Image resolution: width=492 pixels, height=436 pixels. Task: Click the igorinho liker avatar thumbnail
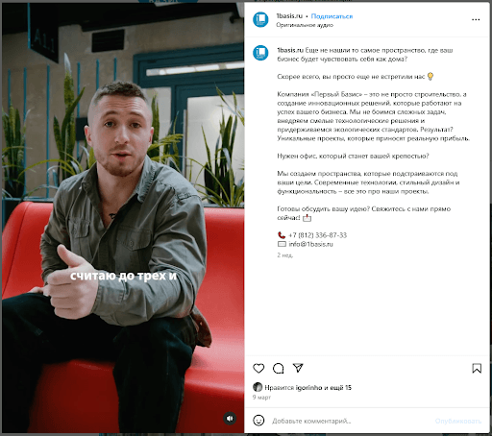[258, 387]
